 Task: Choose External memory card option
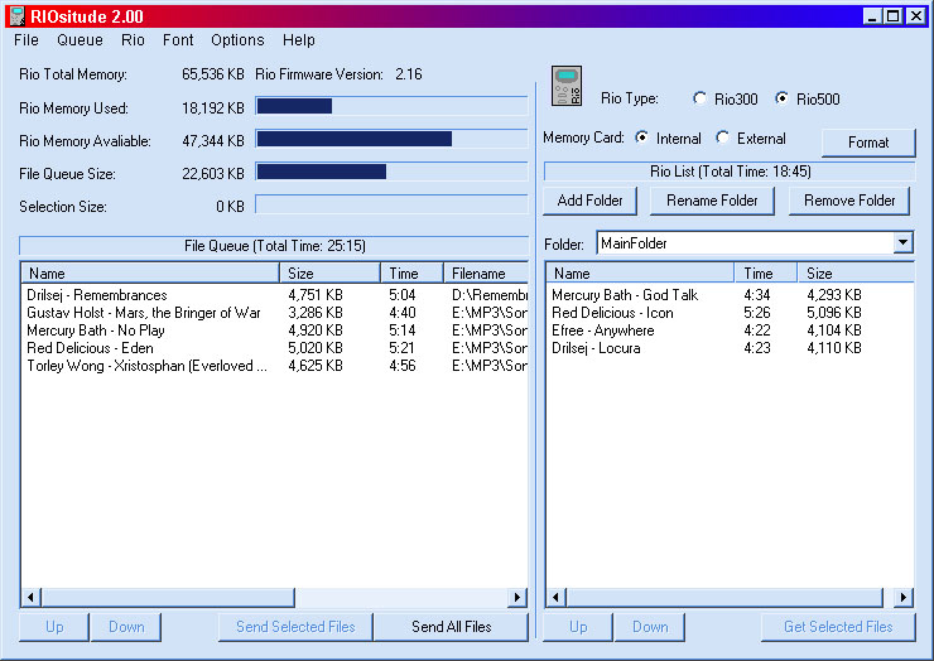[723, 137]
